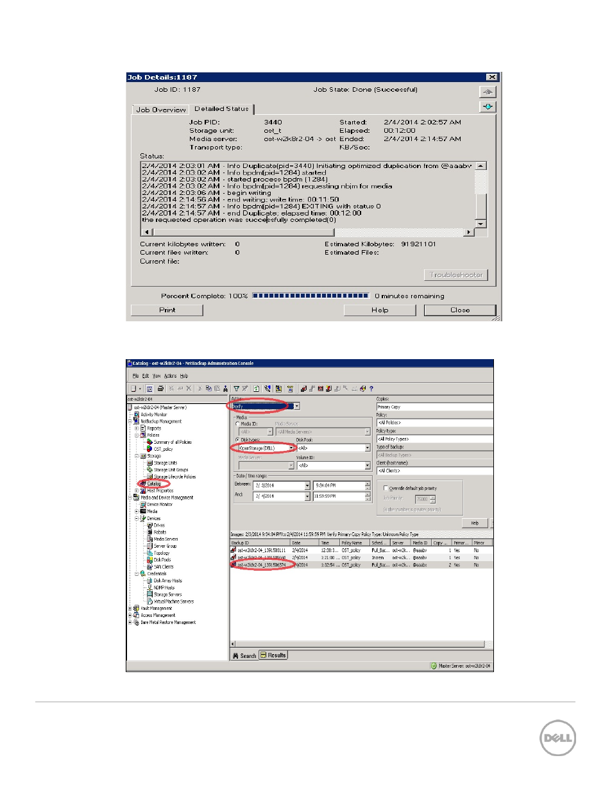Screen dimensions: 612x792
Task: Switch to the Job Overview tab
Action: click(x=161, y=110)
